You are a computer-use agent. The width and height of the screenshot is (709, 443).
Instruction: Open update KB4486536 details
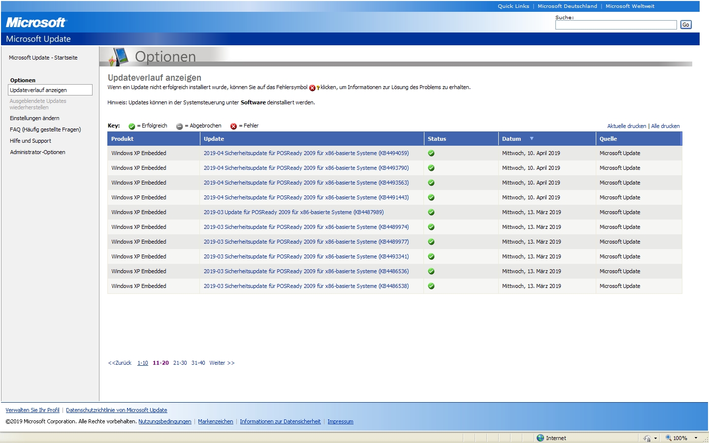click(306, 271)
